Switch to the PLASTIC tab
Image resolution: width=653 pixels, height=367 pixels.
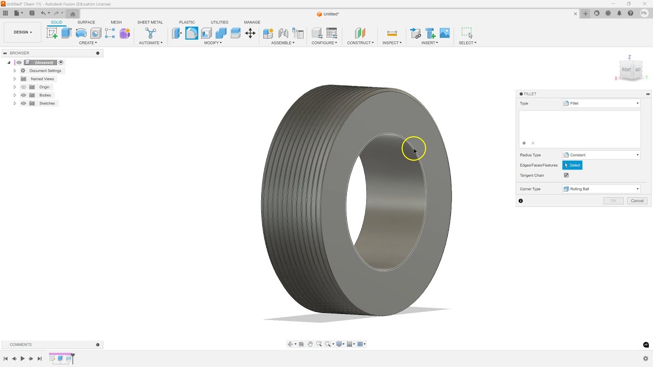187,22
